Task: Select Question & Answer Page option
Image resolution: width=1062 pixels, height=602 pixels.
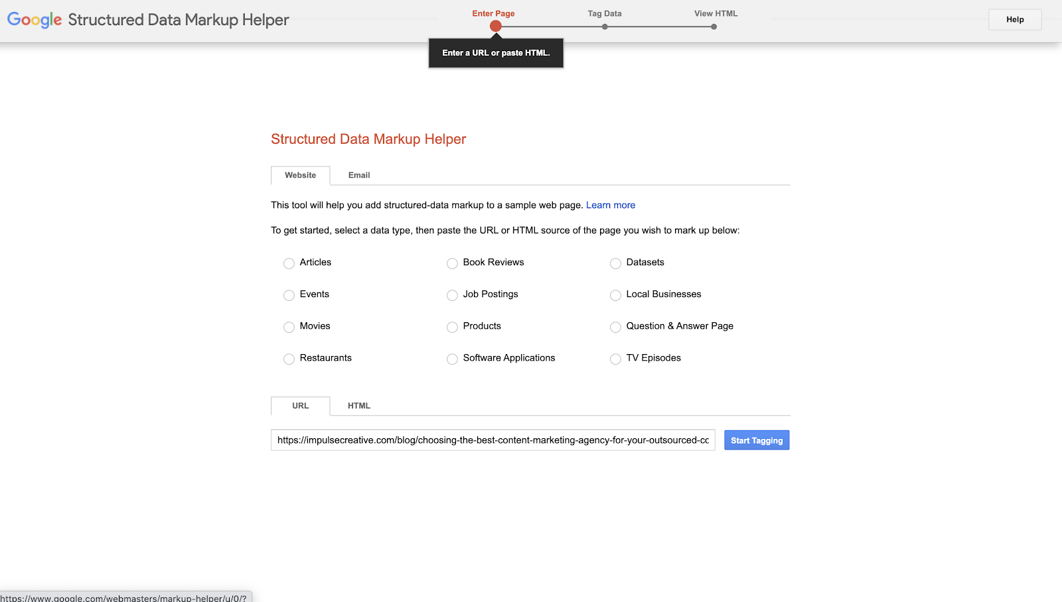Action: [x=615, y=327]
